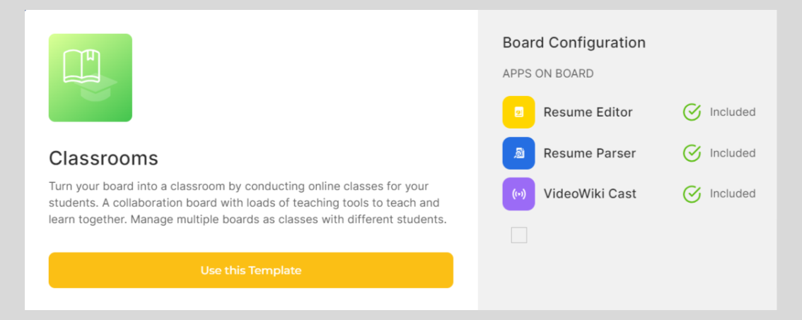Screen dimensions: 802x320
Task: Click the Board Configuration heading
Action: pyautogui.click(x=574, y=42)
